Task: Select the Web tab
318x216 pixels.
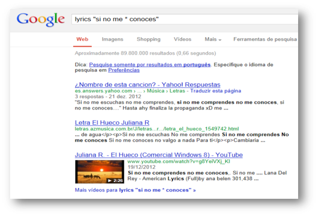Action: (x=82, y=39)
